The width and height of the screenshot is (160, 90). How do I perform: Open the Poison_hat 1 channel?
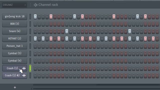[x=14, y=46]
